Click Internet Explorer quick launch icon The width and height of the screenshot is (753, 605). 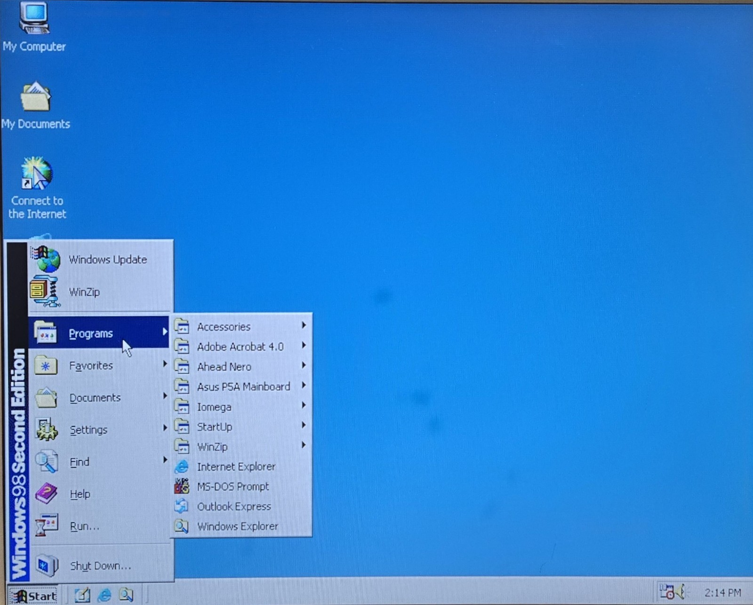[x=104, y=595]
